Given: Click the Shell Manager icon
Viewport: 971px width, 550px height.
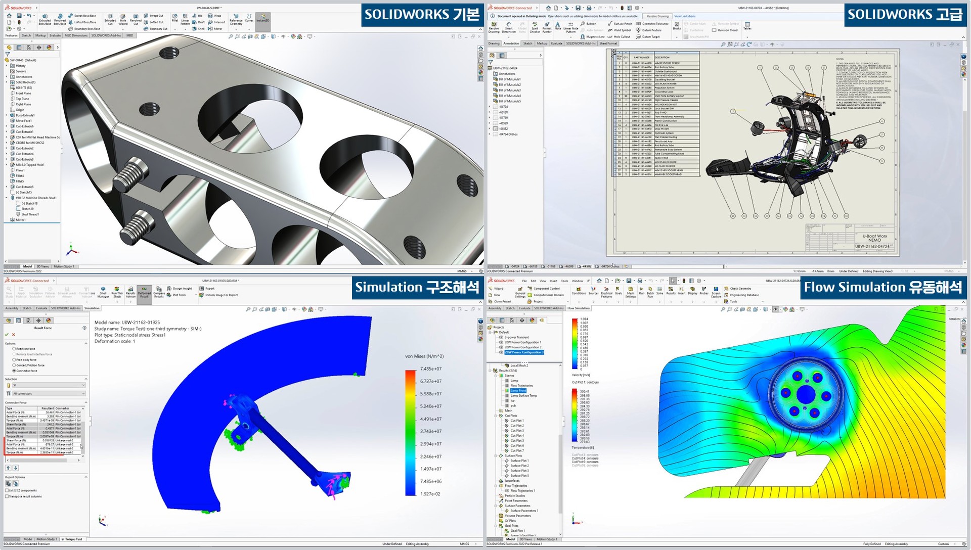Looking at the screenshot, I should [103, 293].
